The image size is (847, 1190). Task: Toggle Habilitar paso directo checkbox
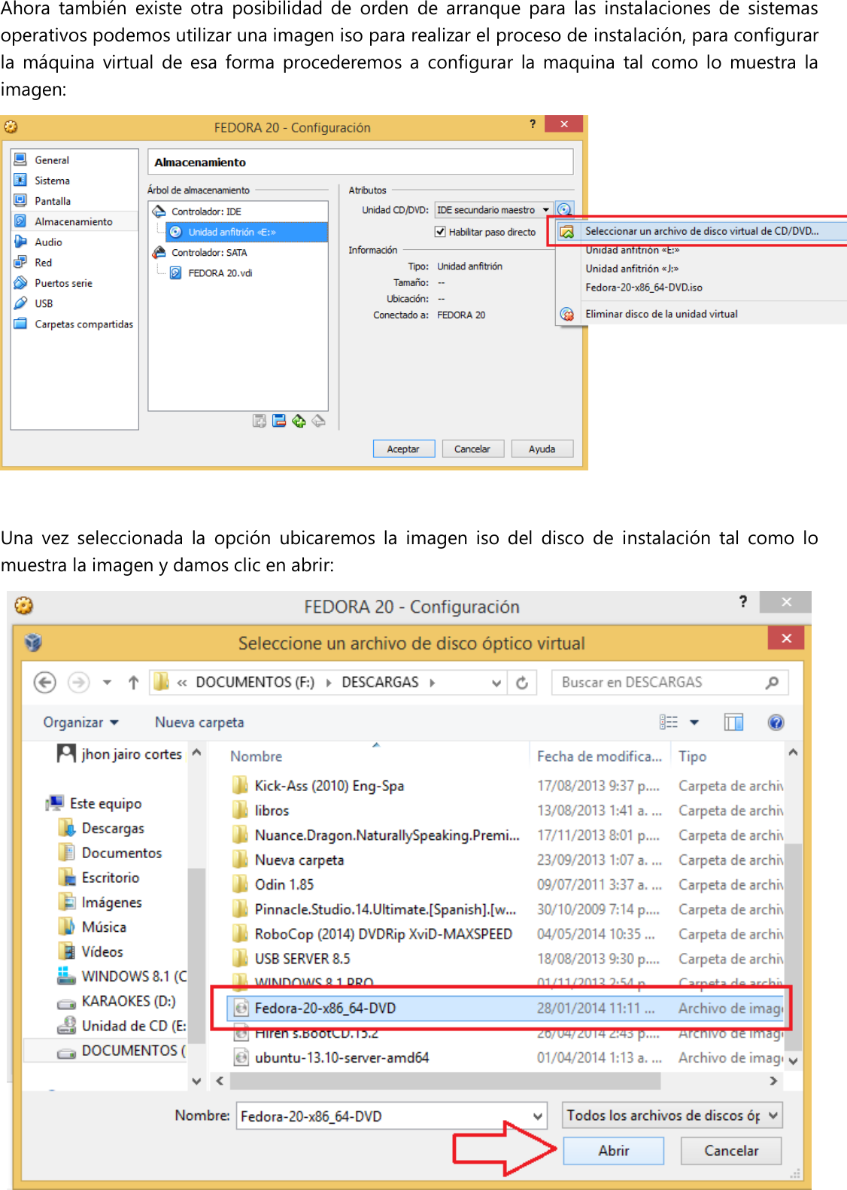click(440, 232)
